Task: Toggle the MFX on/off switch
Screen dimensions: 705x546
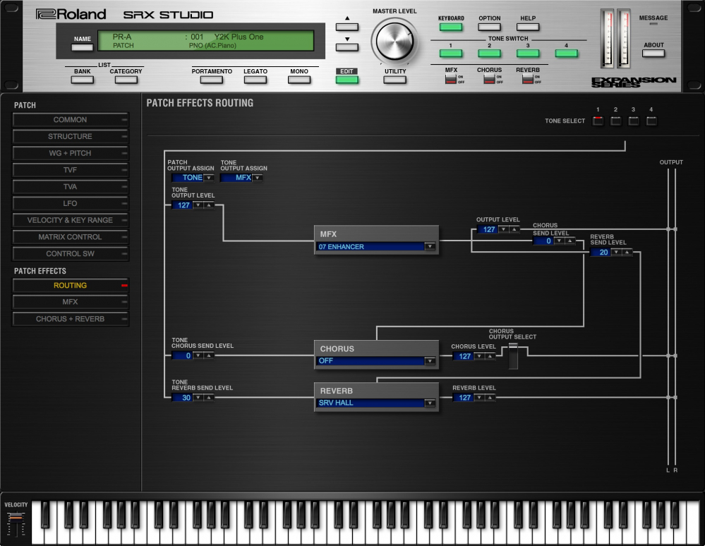Action: (x=450, y=79)
